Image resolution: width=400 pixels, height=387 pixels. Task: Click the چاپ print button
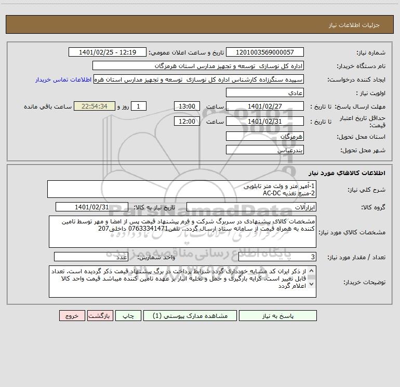(128, 316)
